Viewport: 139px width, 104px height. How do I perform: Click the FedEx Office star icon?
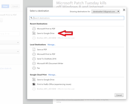[34, 84]
